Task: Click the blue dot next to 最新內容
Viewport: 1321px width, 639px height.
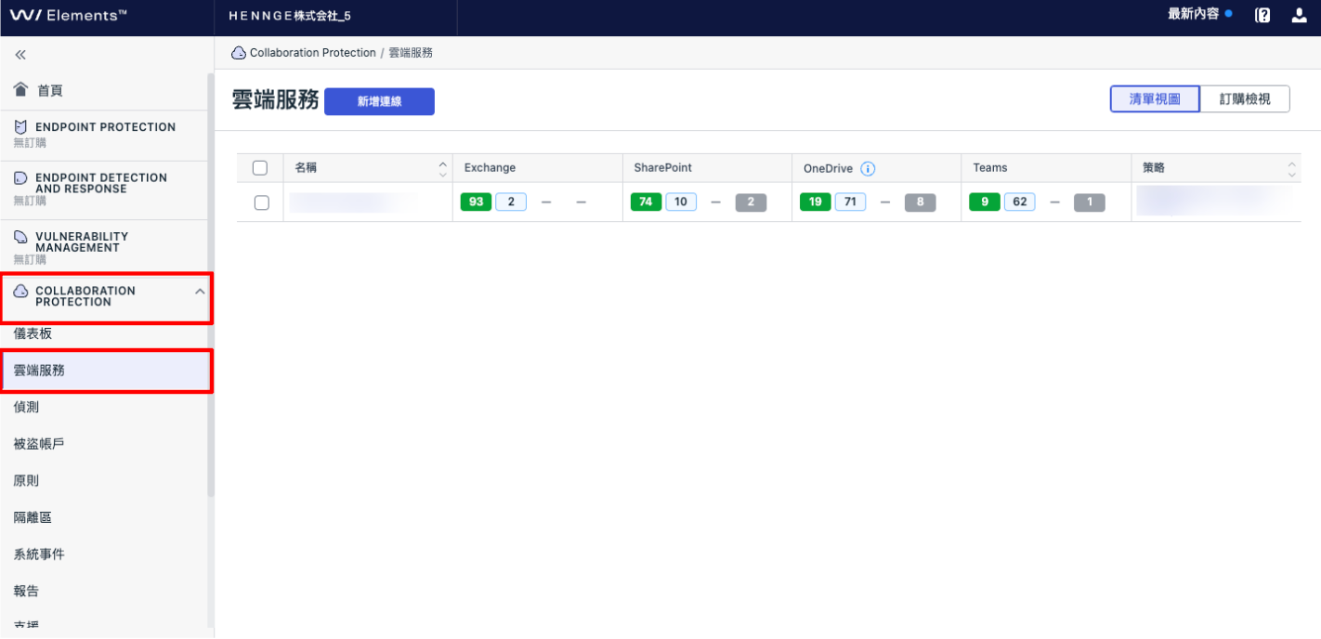Action: [x=1228, y=14]
